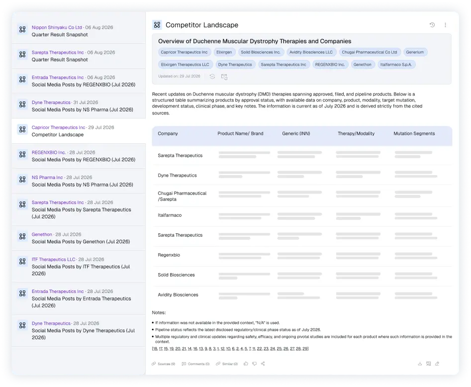471x387 pixels.
Task: Select the Avidity Biosciences LLC tag chip
Action: click(311, 52)
